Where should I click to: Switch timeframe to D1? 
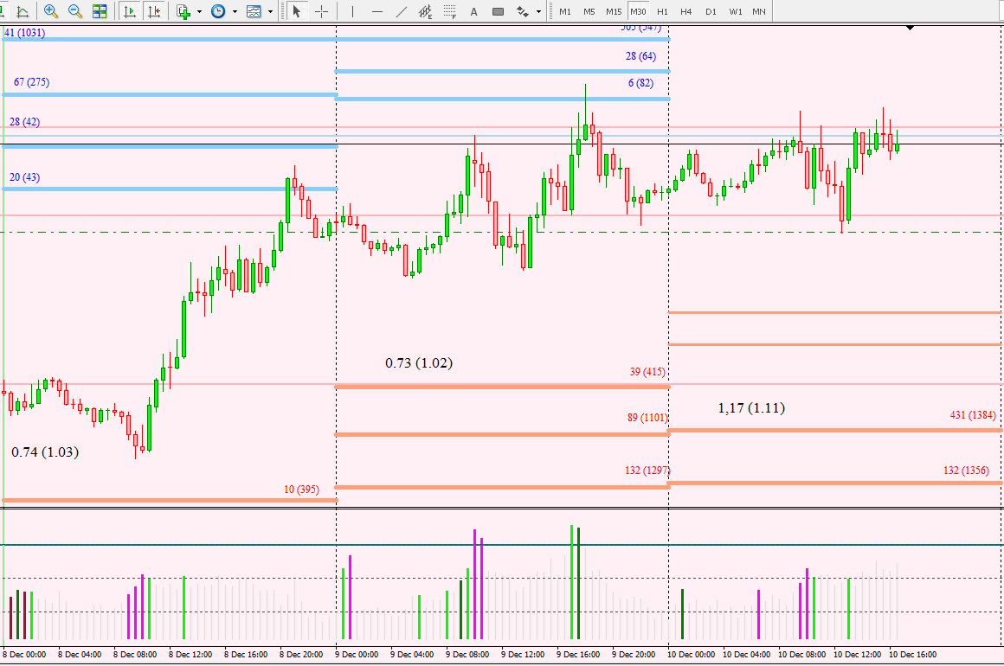pos(711,11)
